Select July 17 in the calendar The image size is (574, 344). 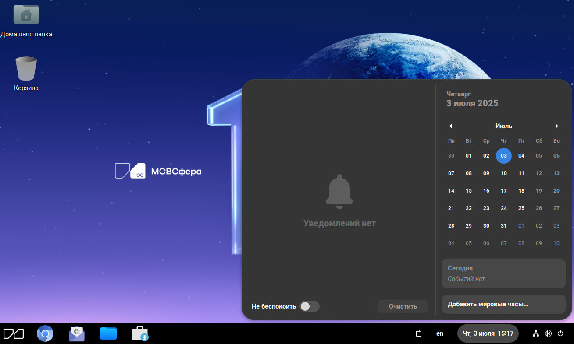click(504, 191)
